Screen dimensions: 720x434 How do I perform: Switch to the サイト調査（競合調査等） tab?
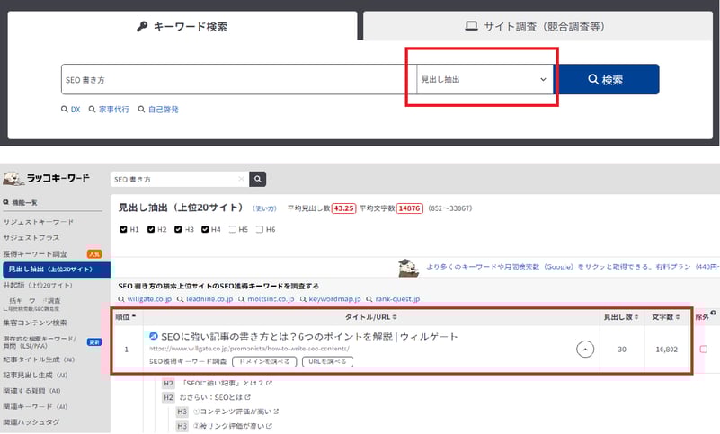538,26
